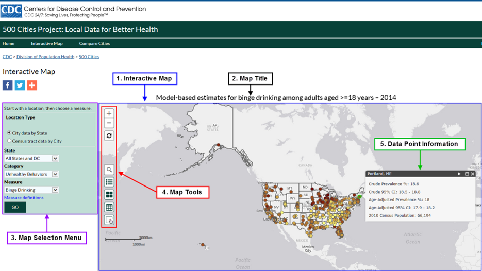Share this page on Twitter

tap(20, 85)
